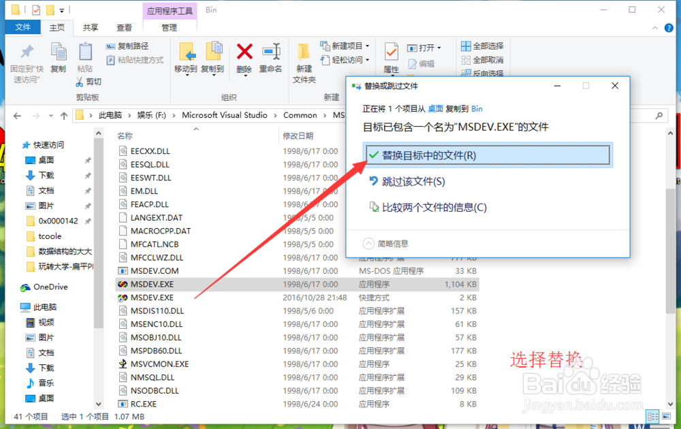Screen dimensions: 681x429
Task: Switch to large icons view icon
Action: pos(666,417)
